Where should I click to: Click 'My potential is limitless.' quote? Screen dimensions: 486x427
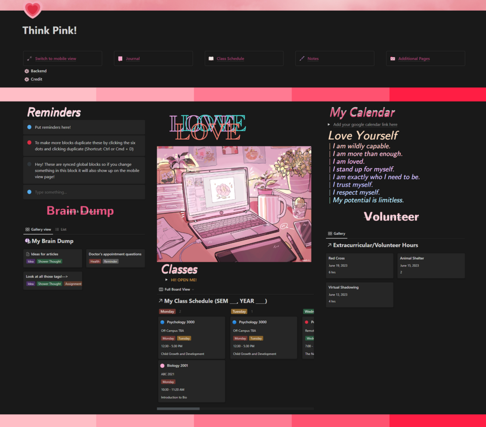coord(368,200)
